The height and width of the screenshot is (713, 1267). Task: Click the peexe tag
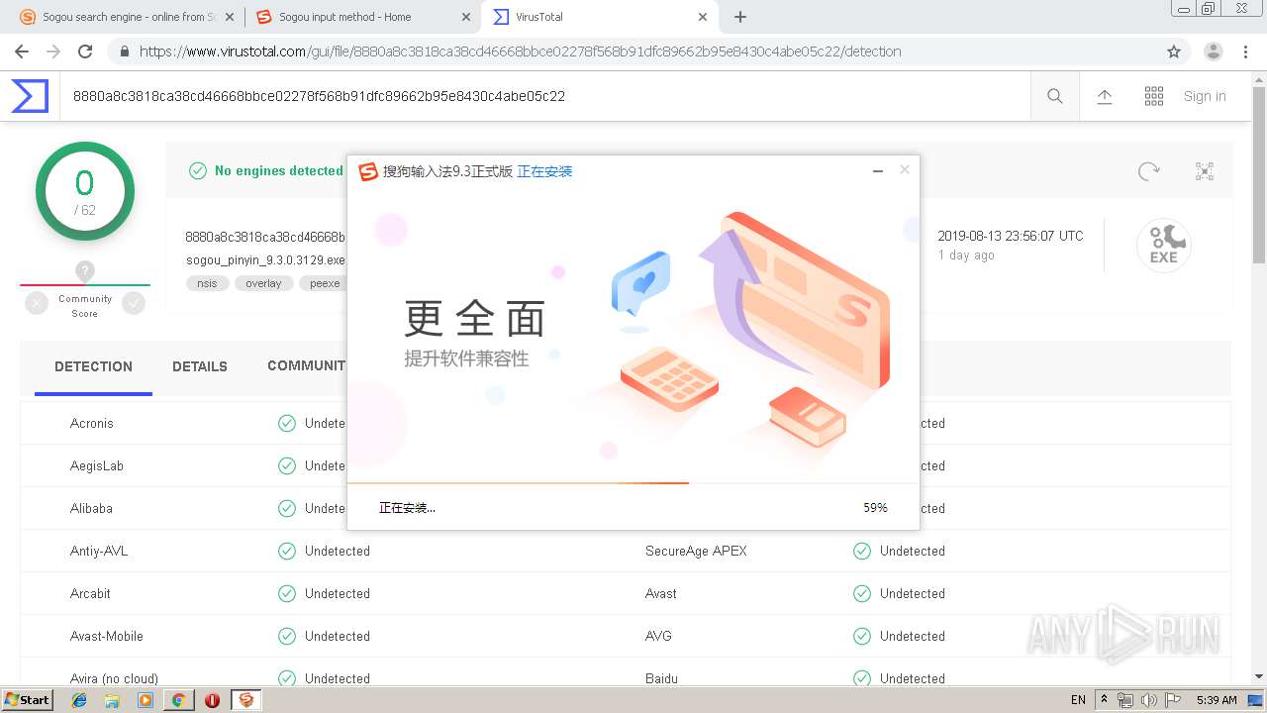pyautogui.click(x=324, y=283)
